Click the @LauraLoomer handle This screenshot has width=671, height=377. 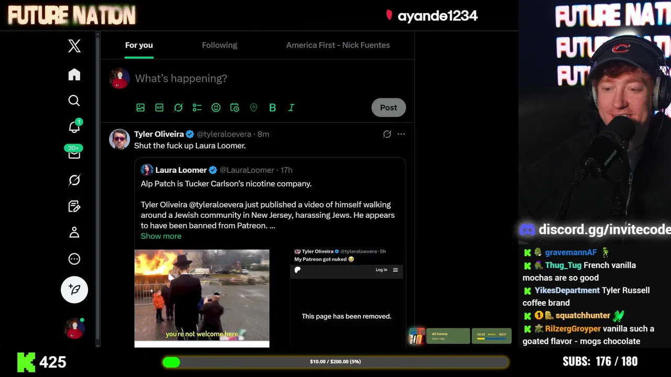click(x=247, y=170)
